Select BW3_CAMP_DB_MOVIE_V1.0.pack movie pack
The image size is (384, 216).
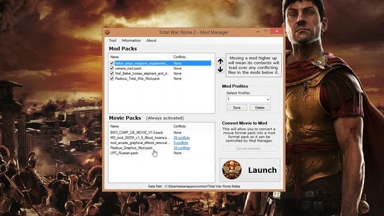[x=136, y=133]
